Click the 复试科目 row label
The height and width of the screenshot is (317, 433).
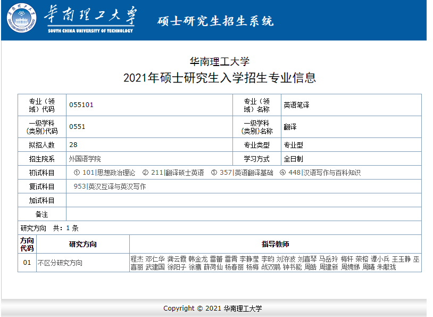[x=41, y=186]
